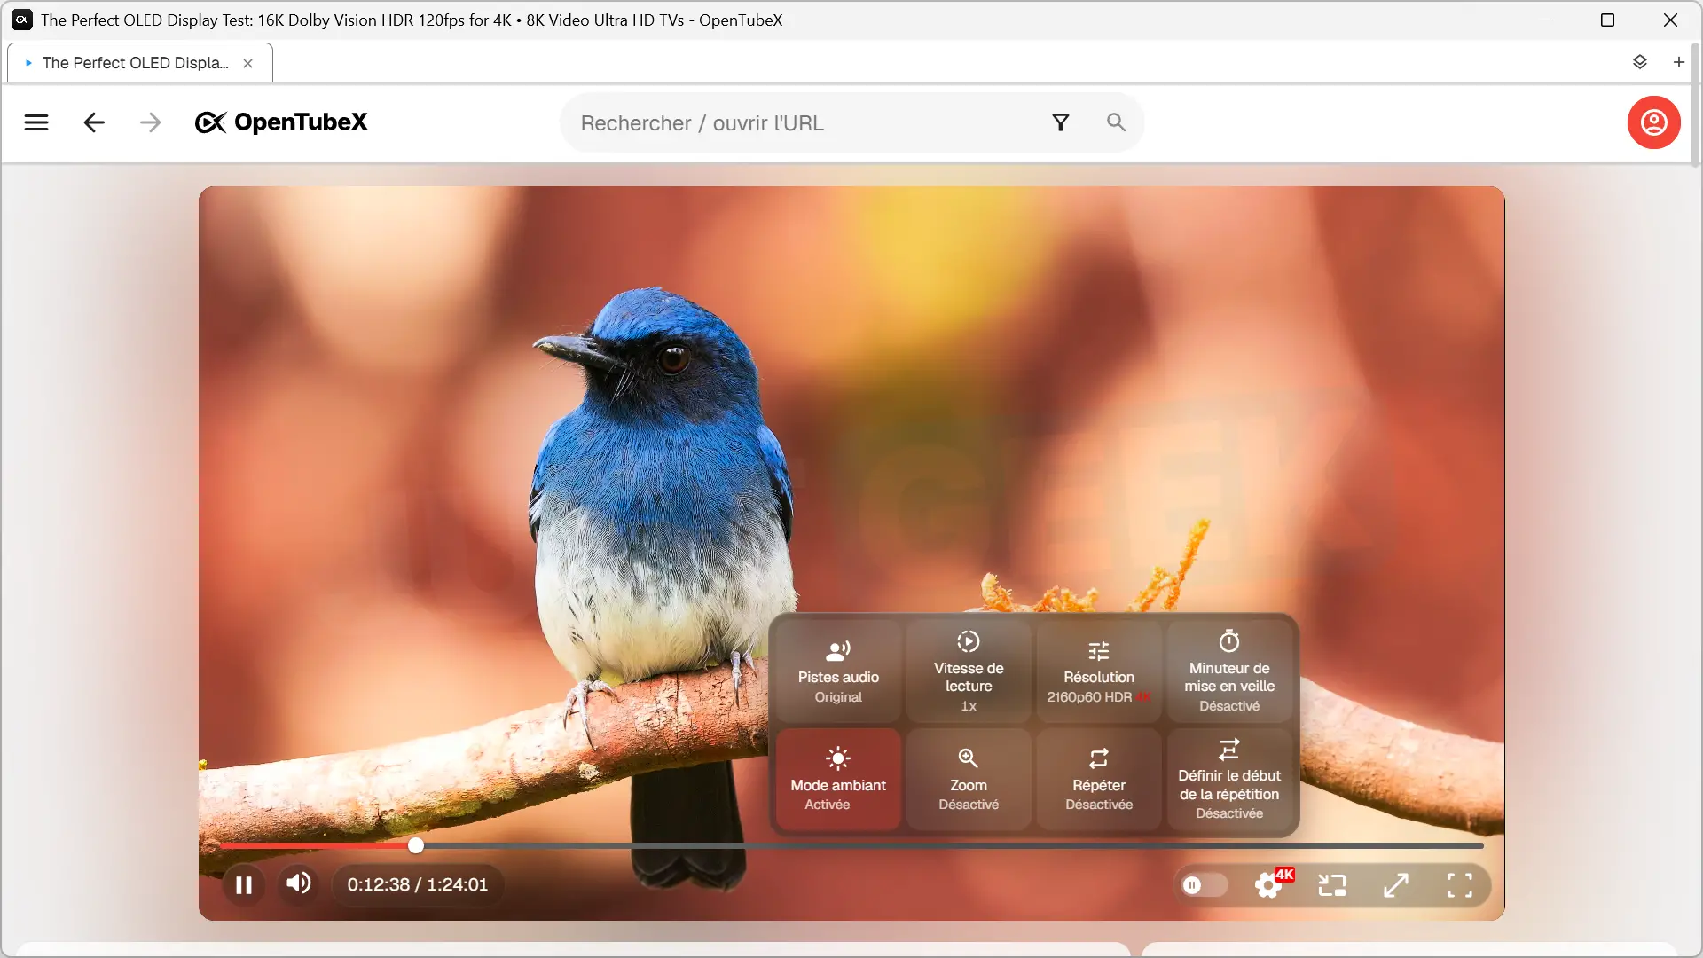Open Résolution quality options
The width and height of the screenshot is (1703, 958).
click(1099, 671)
